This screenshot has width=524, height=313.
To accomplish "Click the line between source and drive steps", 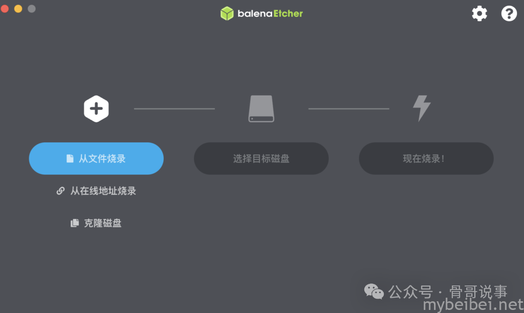I will 174,109.
